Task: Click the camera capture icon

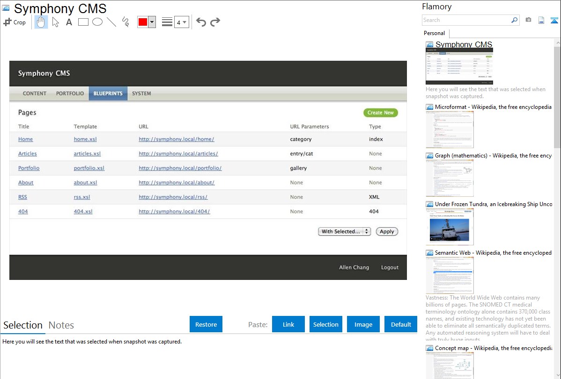Action: coord(528,20)
